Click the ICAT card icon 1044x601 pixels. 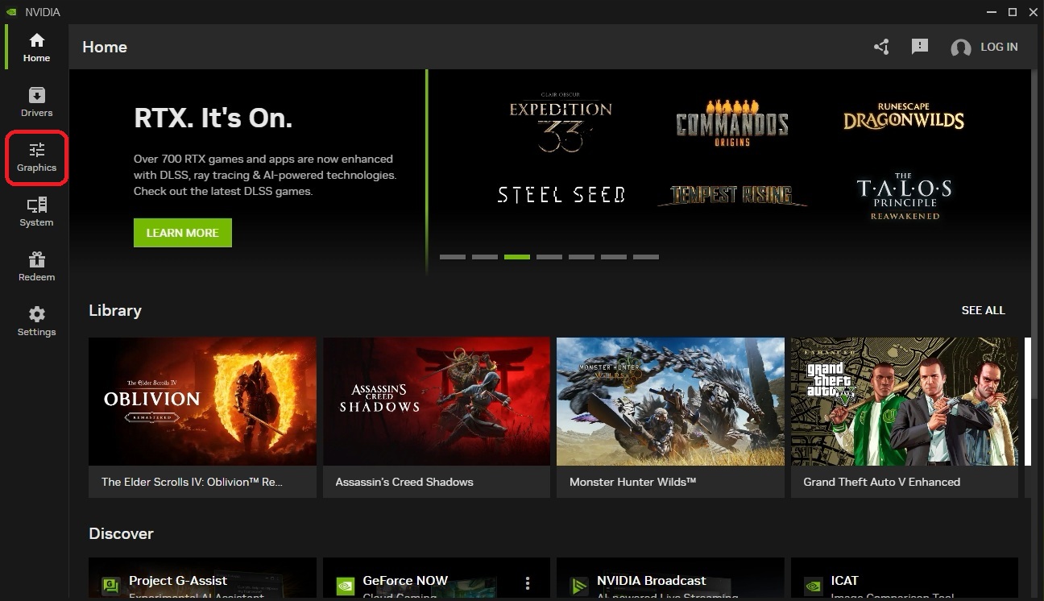tap(813, 585)
